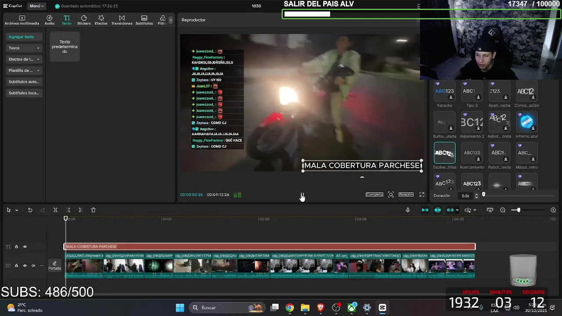The image size is (562, 316).
Task: Mute the main video track audio
Action: tap(33, 266)
